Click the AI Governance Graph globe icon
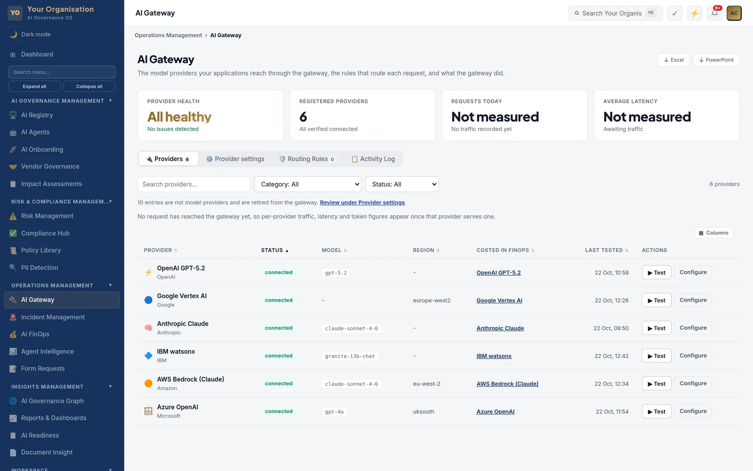This screenshot has height=471, width=753. coord(13,401)
